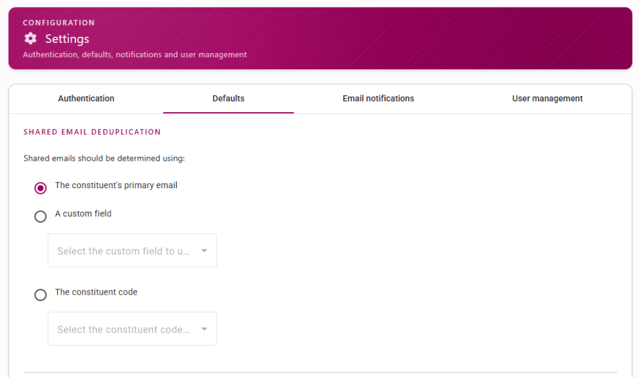Select the constituent code radio button
639x377 pixels.
coord(41,295)
